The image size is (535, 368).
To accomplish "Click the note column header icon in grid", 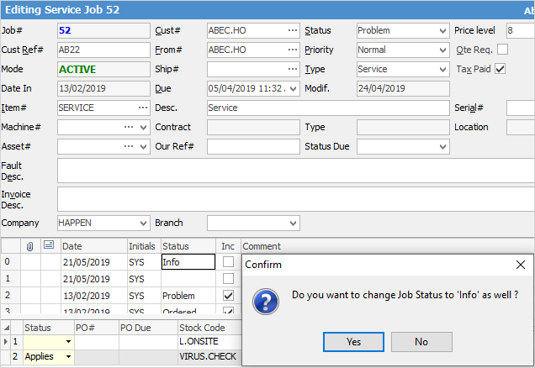I will coord(48,246).
